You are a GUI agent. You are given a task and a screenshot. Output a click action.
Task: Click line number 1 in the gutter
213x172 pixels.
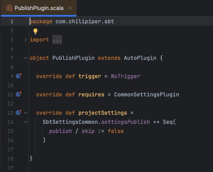12,22
